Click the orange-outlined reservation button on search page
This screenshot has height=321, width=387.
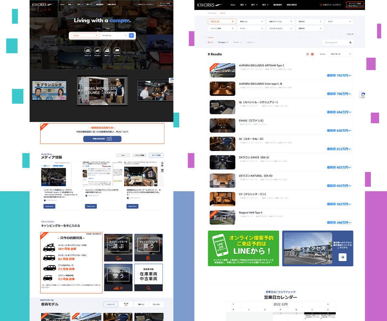[355, 5]
